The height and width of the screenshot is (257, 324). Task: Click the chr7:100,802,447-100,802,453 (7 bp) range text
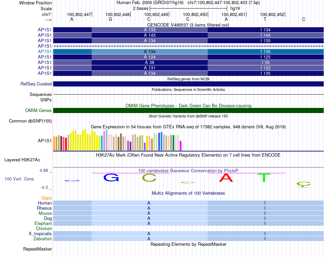coord(224,3)
